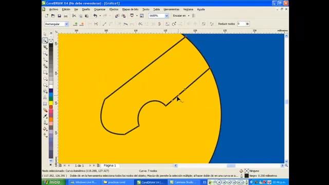Select the Crop tool in toolbox

[x=45, y=47]
